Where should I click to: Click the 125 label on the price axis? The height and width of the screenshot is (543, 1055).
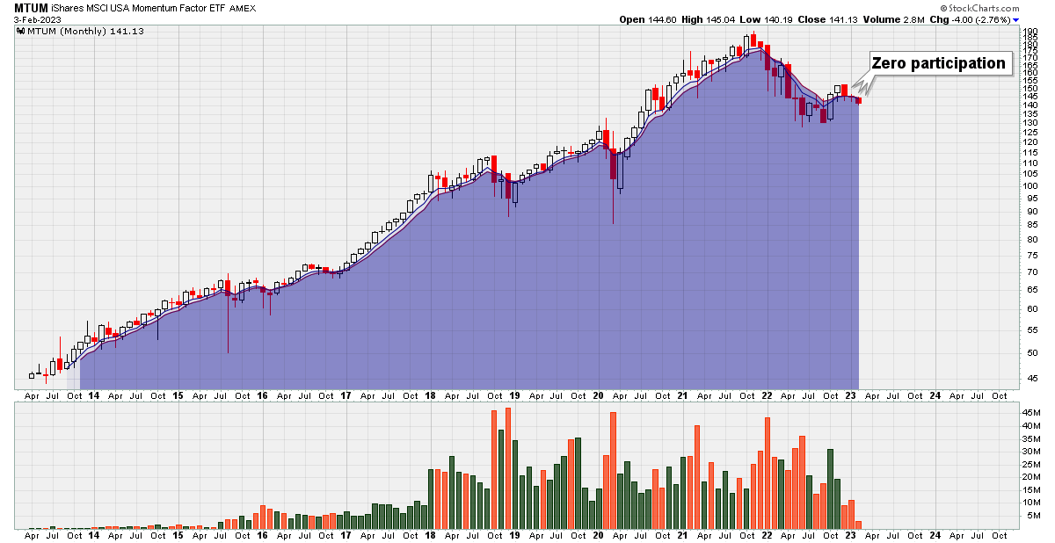click(x=1030, y=133)
